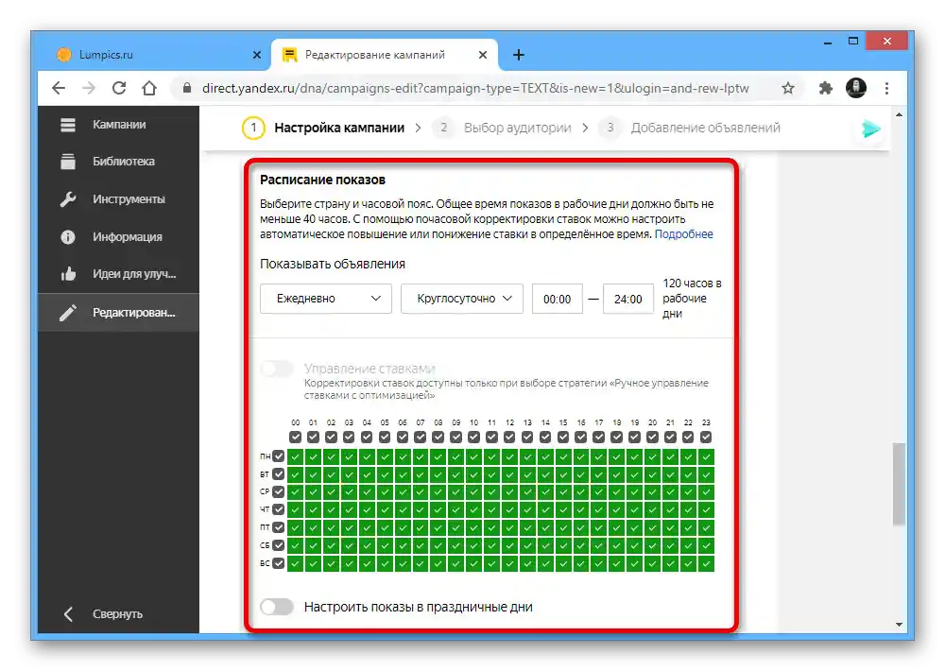Click the page vertical scrollbar thumb
The height and width of the screenshot is (671, 945).
coord(899,484)
